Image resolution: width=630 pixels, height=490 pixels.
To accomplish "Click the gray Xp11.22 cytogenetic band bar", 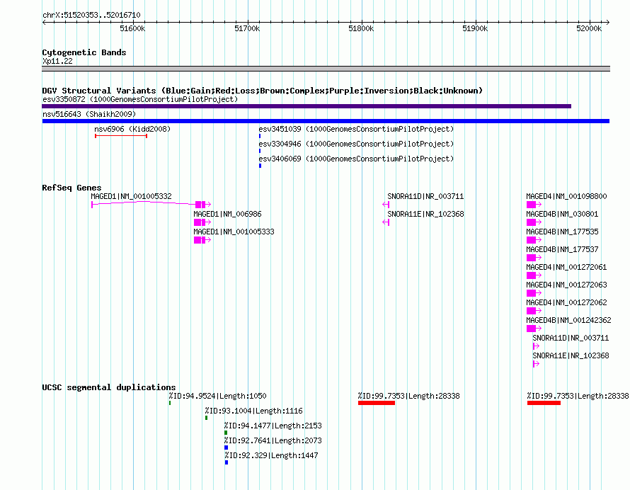I will click(326, 69).
